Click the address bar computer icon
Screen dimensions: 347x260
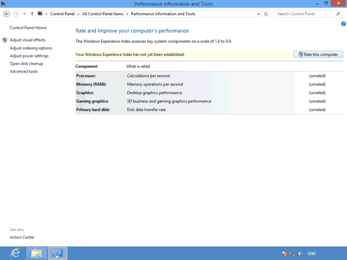tap(40, 14)
